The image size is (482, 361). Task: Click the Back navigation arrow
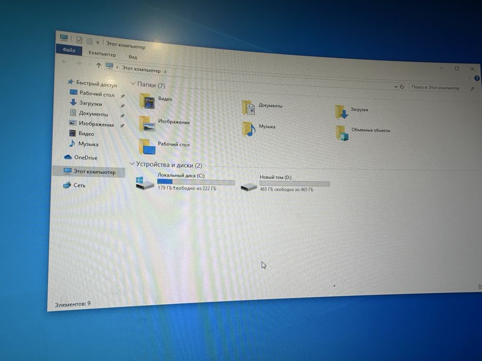tap(64, 62)
